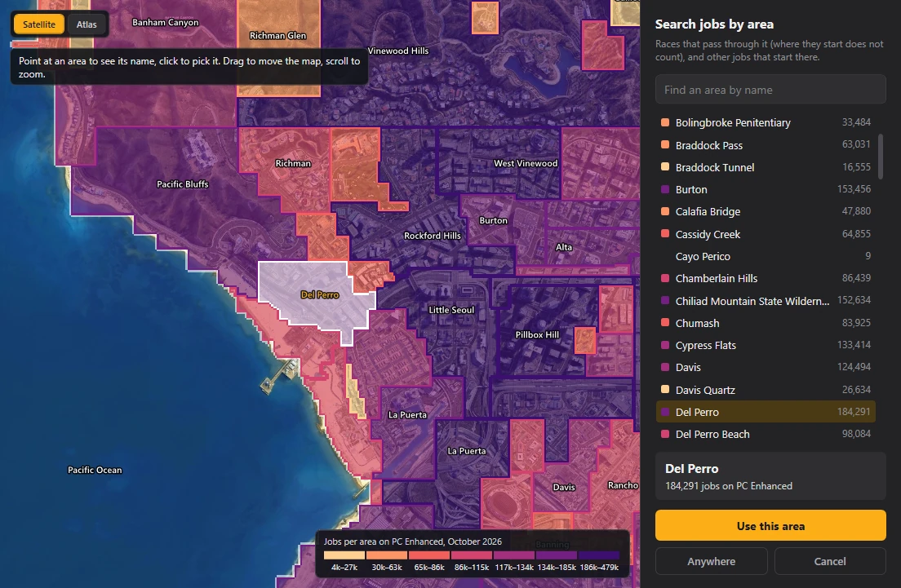Cancel the area search dialog

[829, 561]
